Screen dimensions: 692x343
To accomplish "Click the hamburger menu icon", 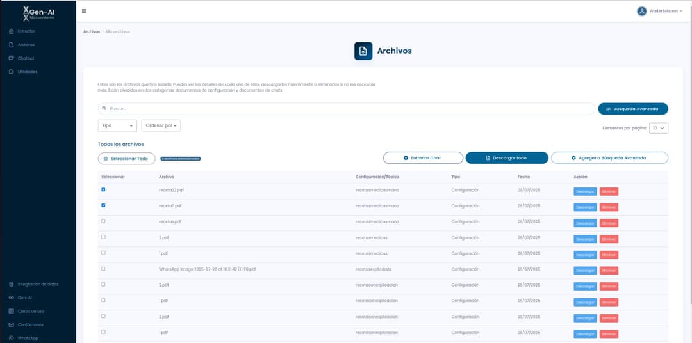I will (x=85, y=11).
